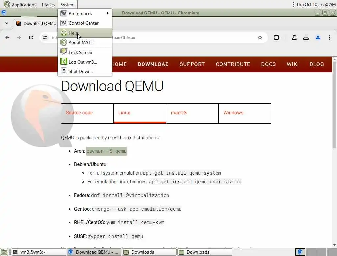Click the Shut Down power icon

click(64, 71)
